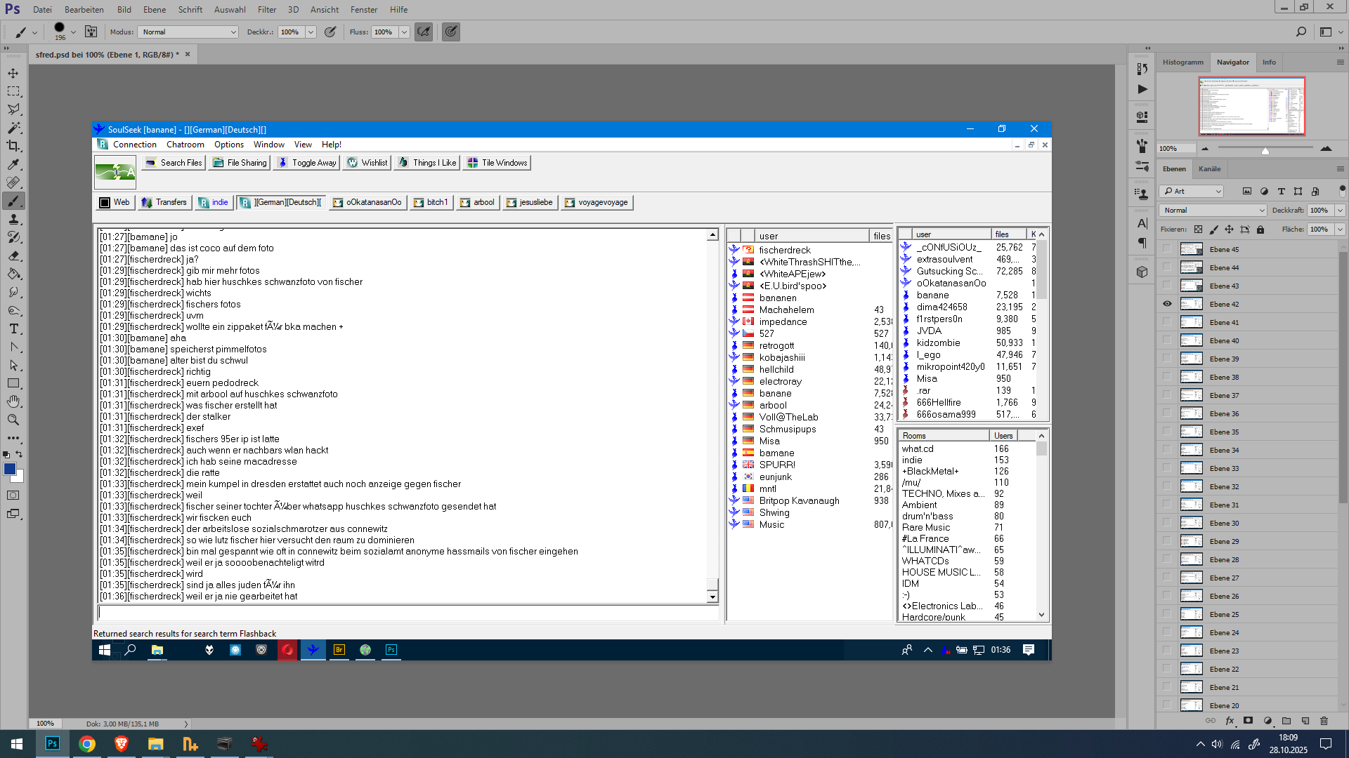The image size is (1349, 758).
Task: Show layer Ebene 45 visibility box
Action: (1167, 249)
